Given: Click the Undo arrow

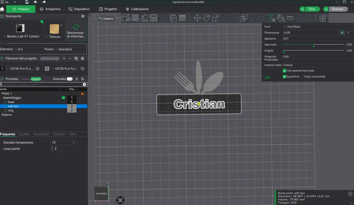Looking at the screenshot, I should (35, 2).
